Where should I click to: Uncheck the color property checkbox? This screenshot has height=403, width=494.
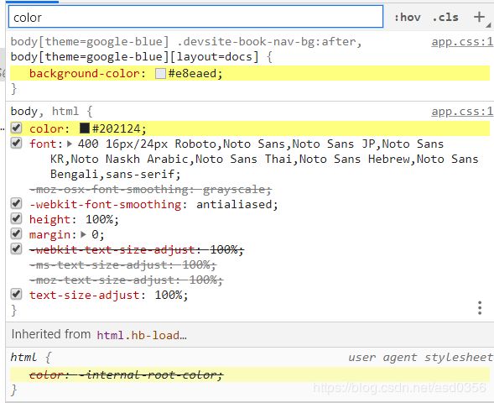point(16,128)
